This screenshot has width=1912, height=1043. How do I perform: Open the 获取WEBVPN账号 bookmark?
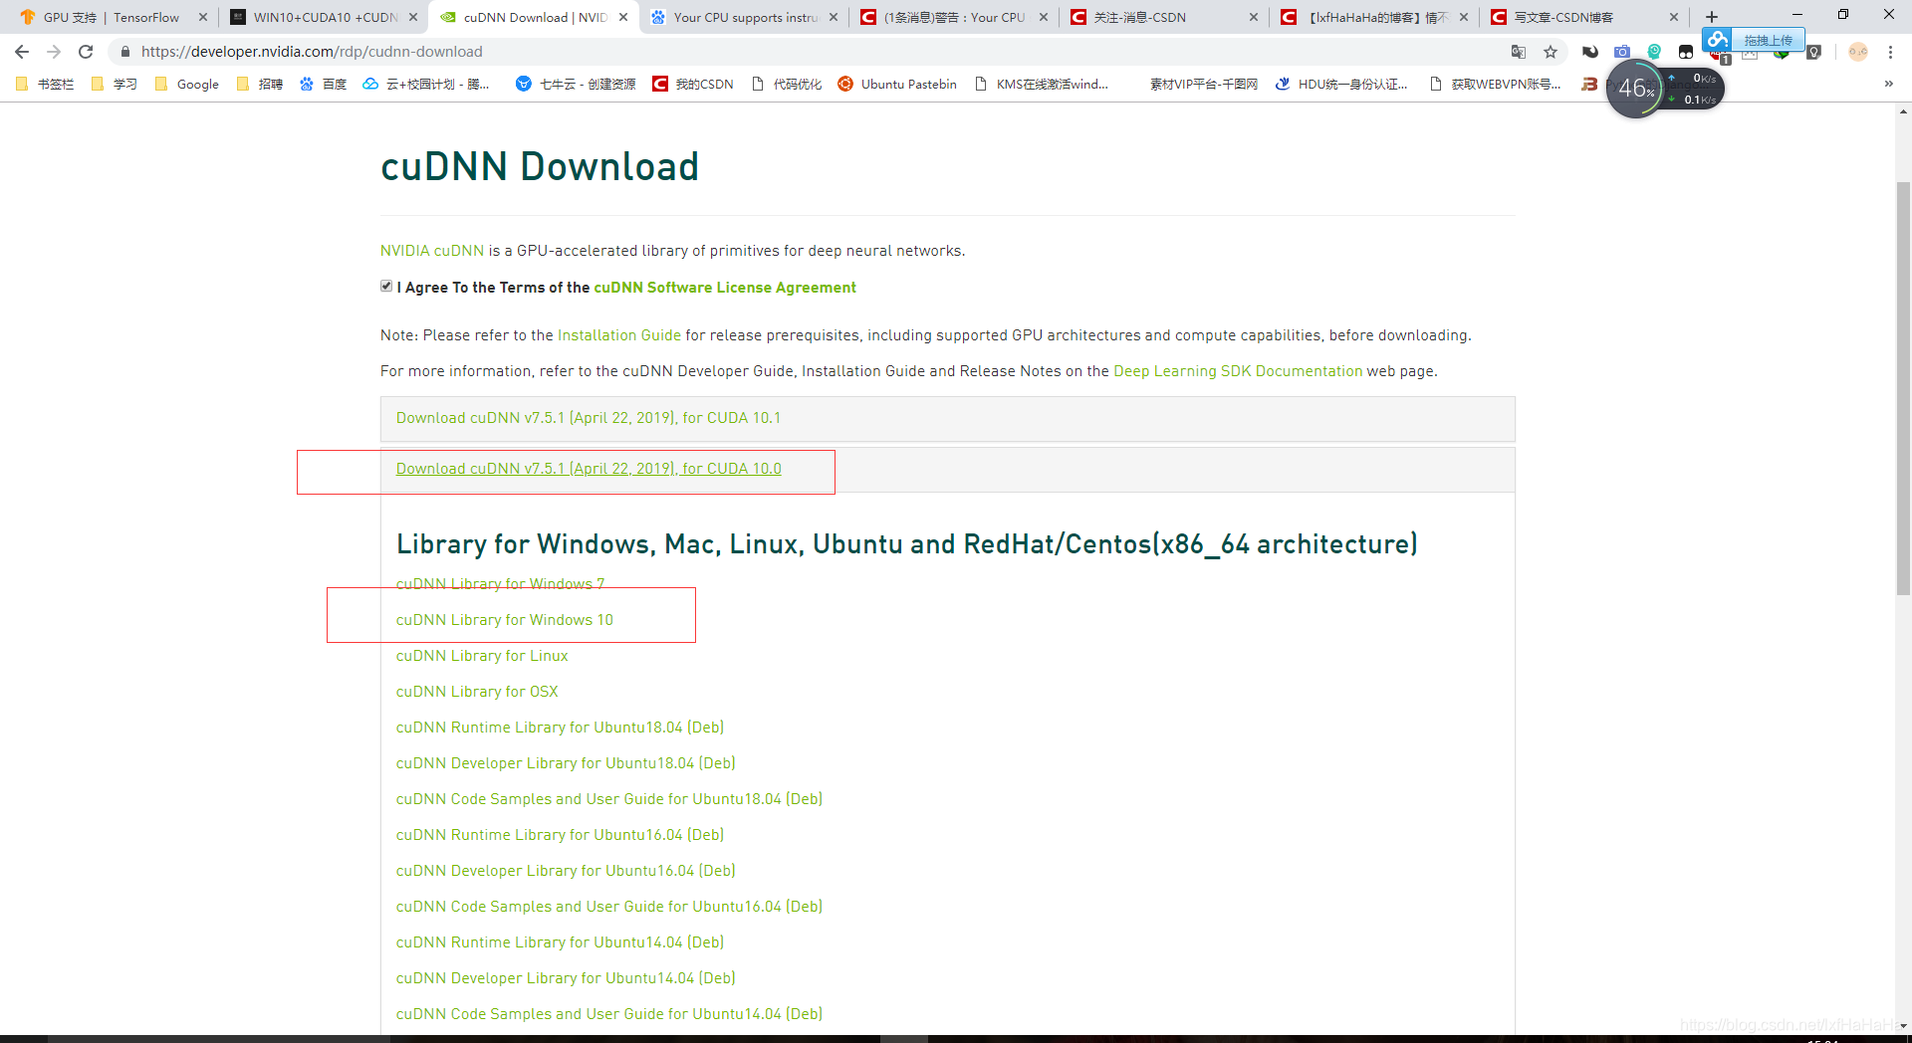coord(1495,85)
